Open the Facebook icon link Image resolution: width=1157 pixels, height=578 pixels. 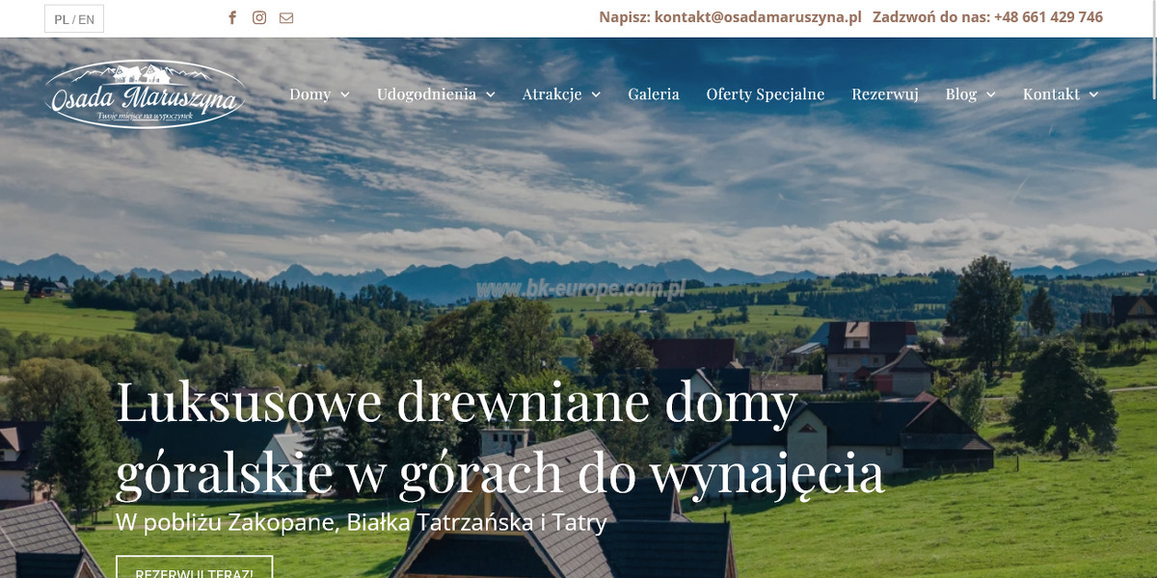point(232,17)
